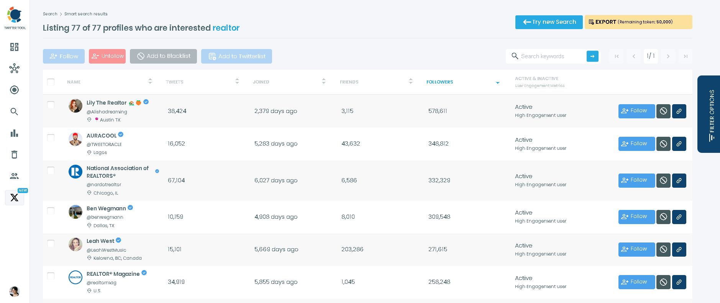Click the @benwegmann handle

[x=105, y=217]
